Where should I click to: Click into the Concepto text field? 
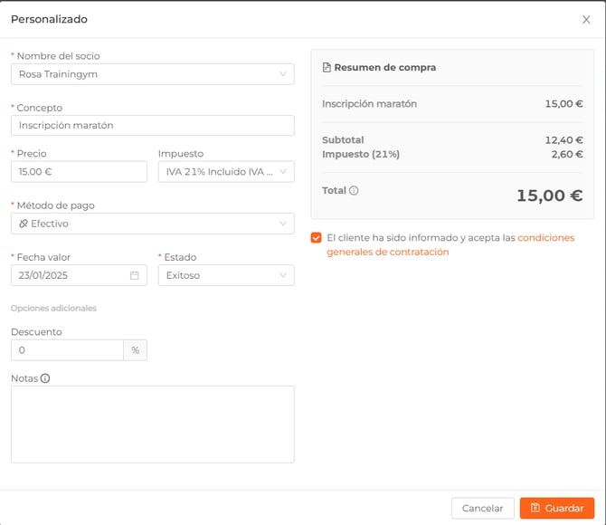(x=152, y=126)
